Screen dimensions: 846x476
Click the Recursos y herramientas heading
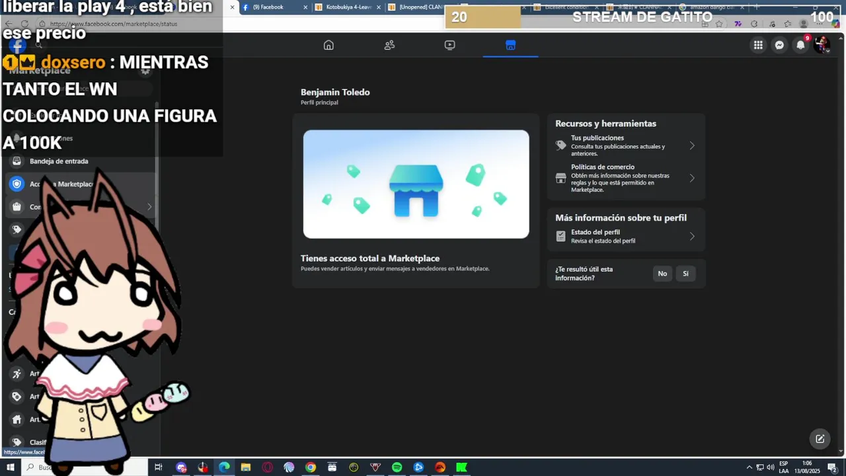(x=605, y=124)
